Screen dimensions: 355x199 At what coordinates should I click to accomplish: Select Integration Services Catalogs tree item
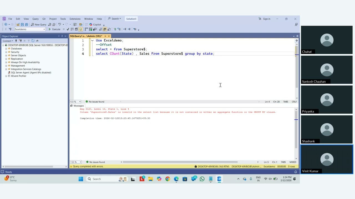click(x=26, y=69)
